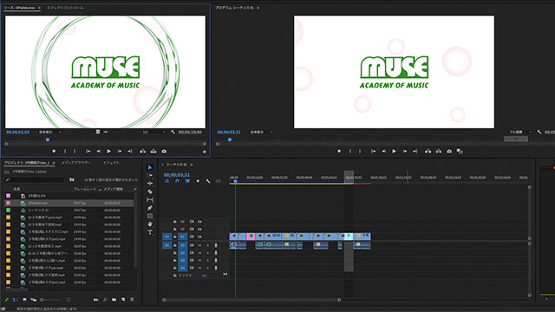
Task: Play the Program monitor sequence
Action: (394, 152)
